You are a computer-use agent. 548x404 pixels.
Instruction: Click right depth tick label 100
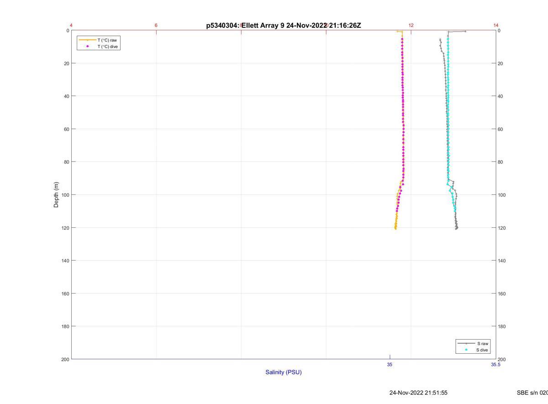[502, 195]
